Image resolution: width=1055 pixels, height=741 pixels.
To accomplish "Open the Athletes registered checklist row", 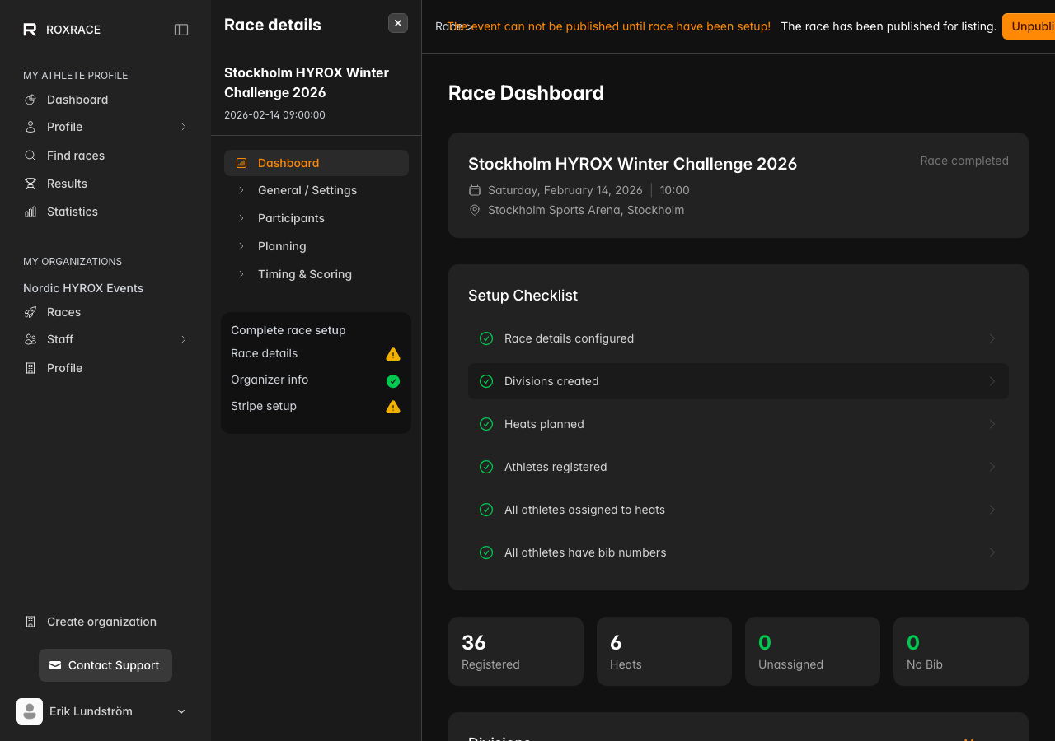I will coord(738,467).
